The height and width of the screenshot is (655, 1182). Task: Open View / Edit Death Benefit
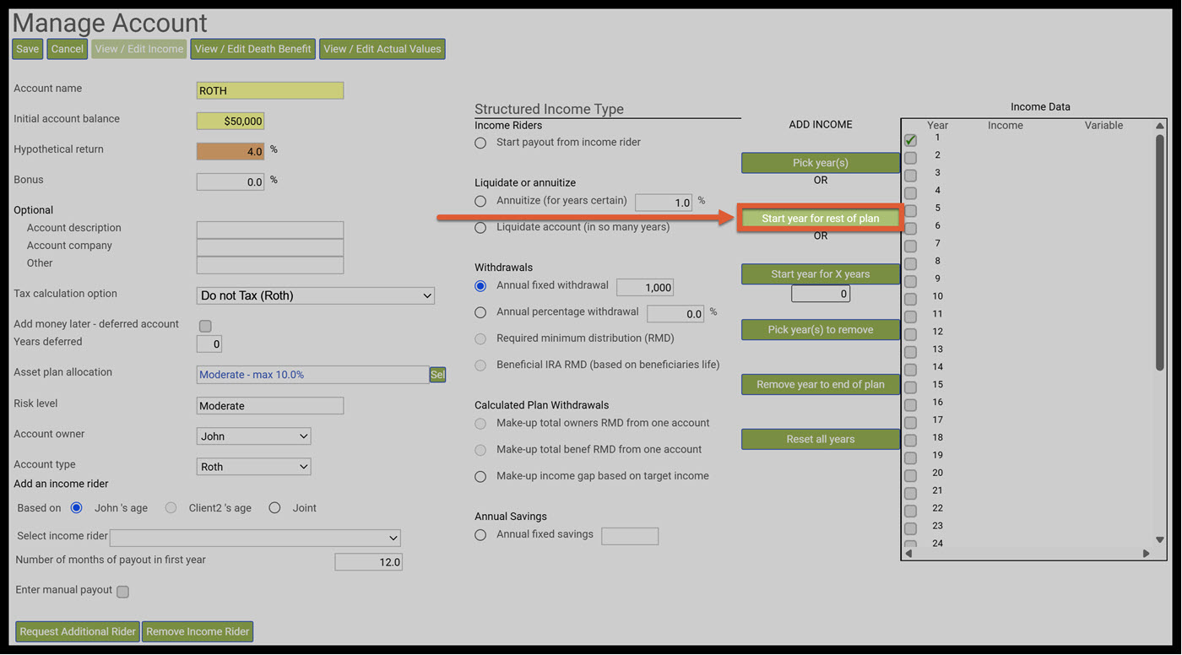coord(253,49)
